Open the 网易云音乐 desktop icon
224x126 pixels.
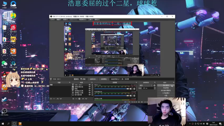pyautogui.click(x=13, y=28)
